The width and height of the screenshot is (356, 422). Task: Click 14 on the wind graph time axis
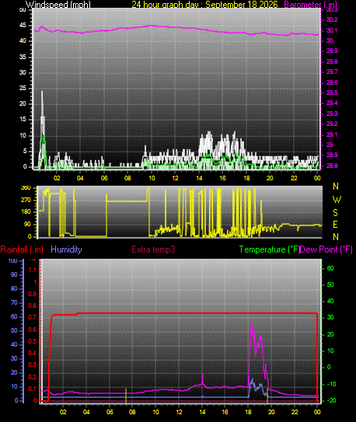[199, 178]
